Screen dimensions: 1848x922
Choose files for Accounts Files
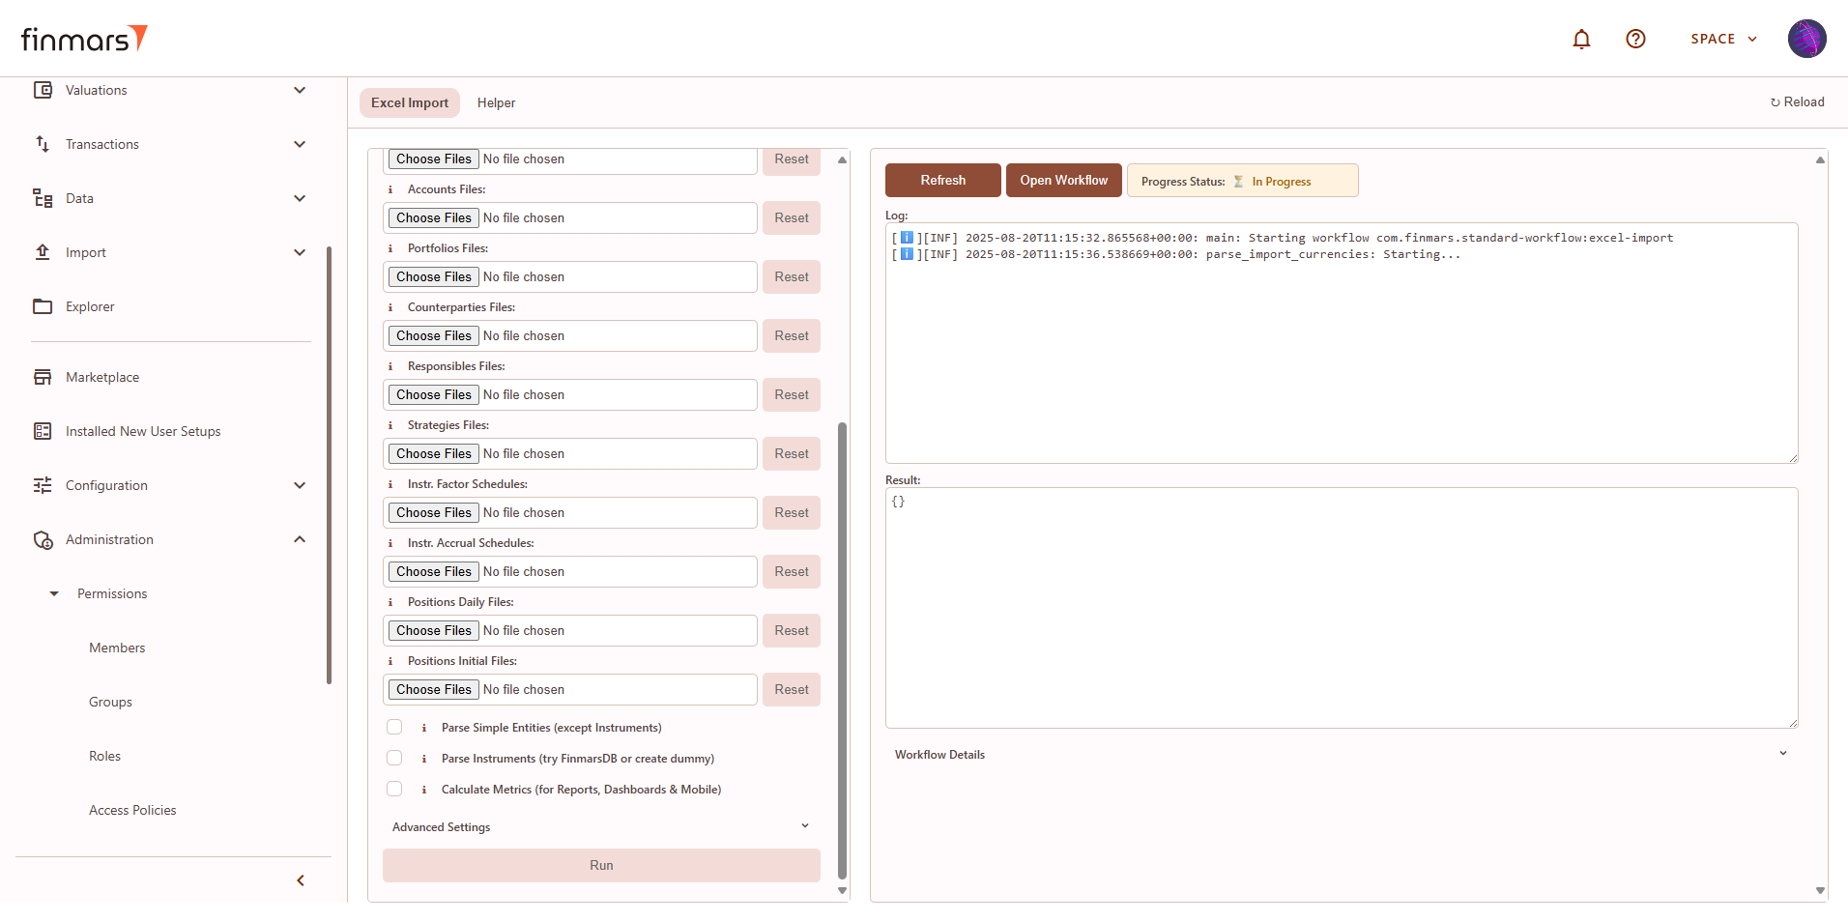click(x=434, y=217)
